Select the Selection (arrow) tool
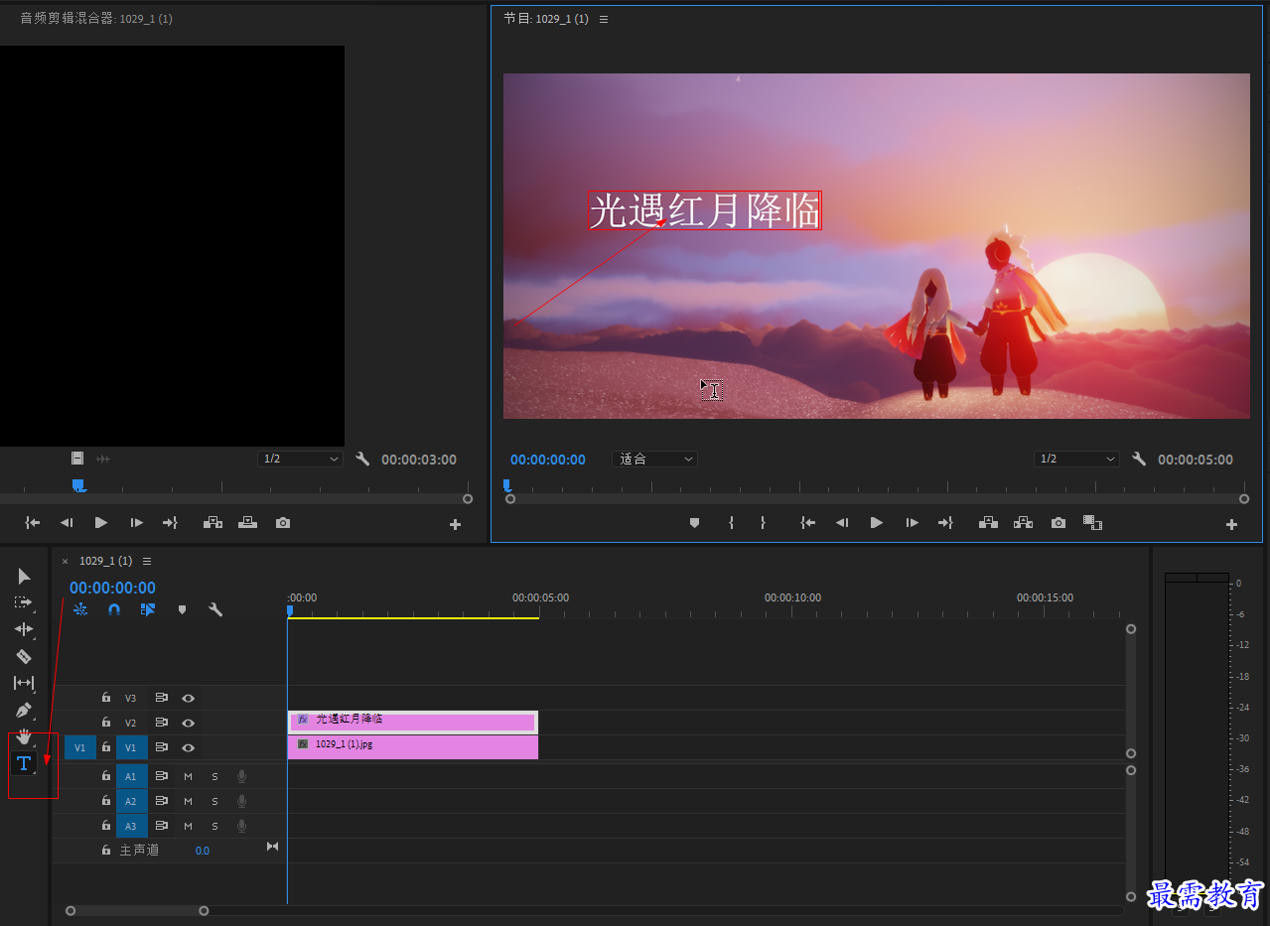This screenshot has width=1270, height=926. point(24,577)
